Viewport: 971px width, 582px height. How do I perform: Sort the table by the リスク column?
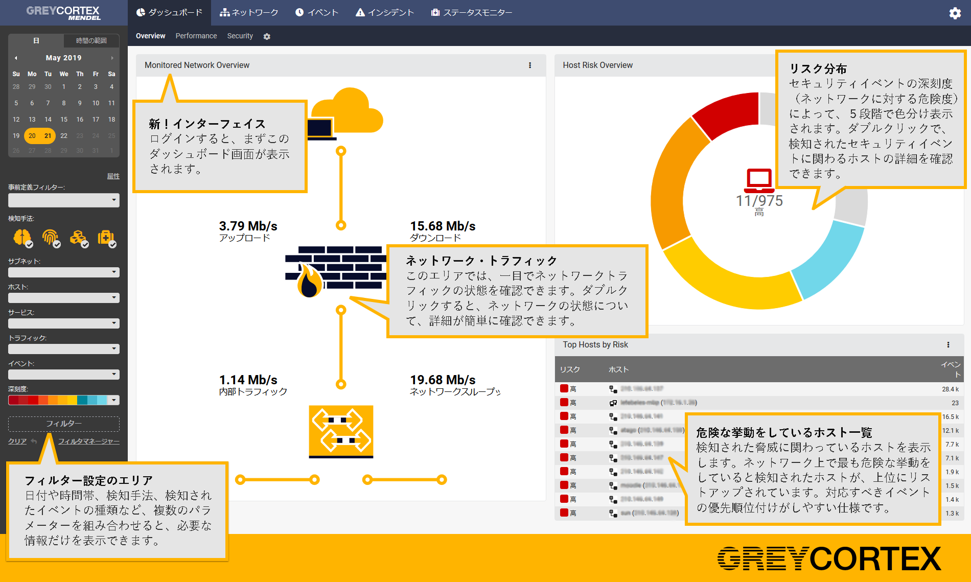pos(570,369)
